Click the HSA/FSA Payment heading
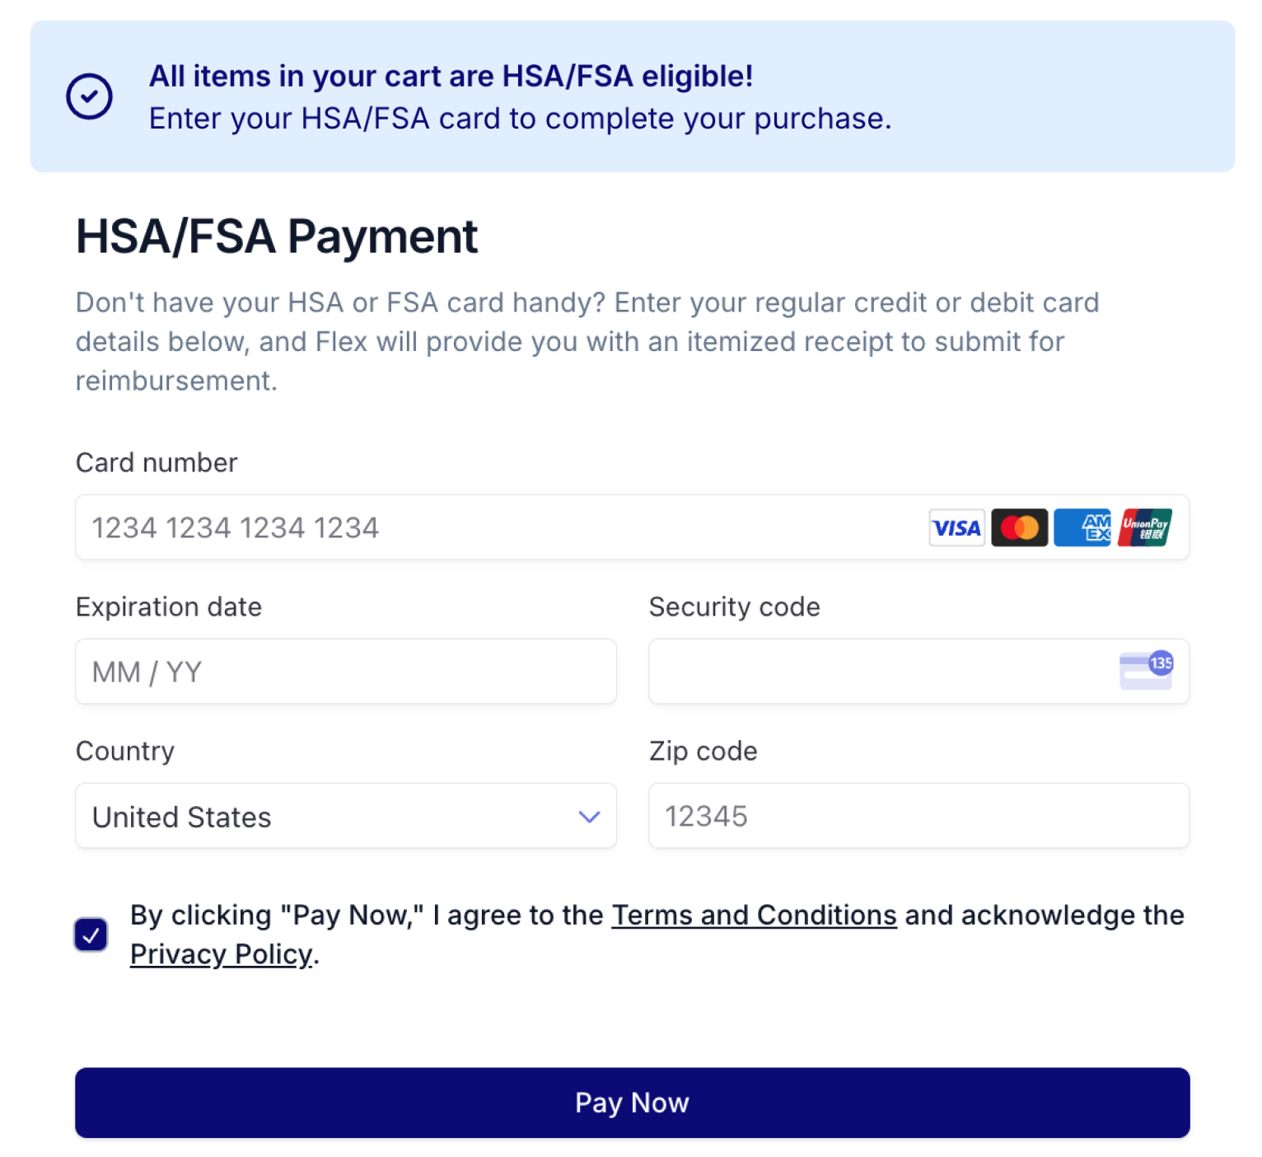Image resolution: width=1262 pixels, height=1157 pixels. pyautogui.click(x=277, y=237)
